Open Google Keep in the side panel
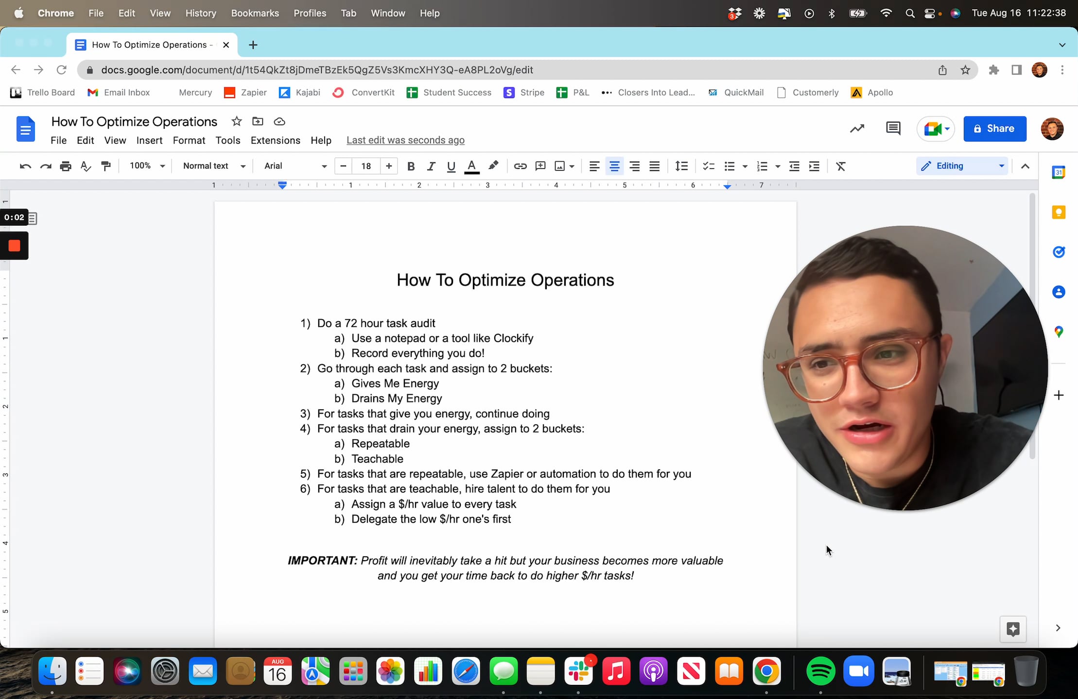 1059,212
